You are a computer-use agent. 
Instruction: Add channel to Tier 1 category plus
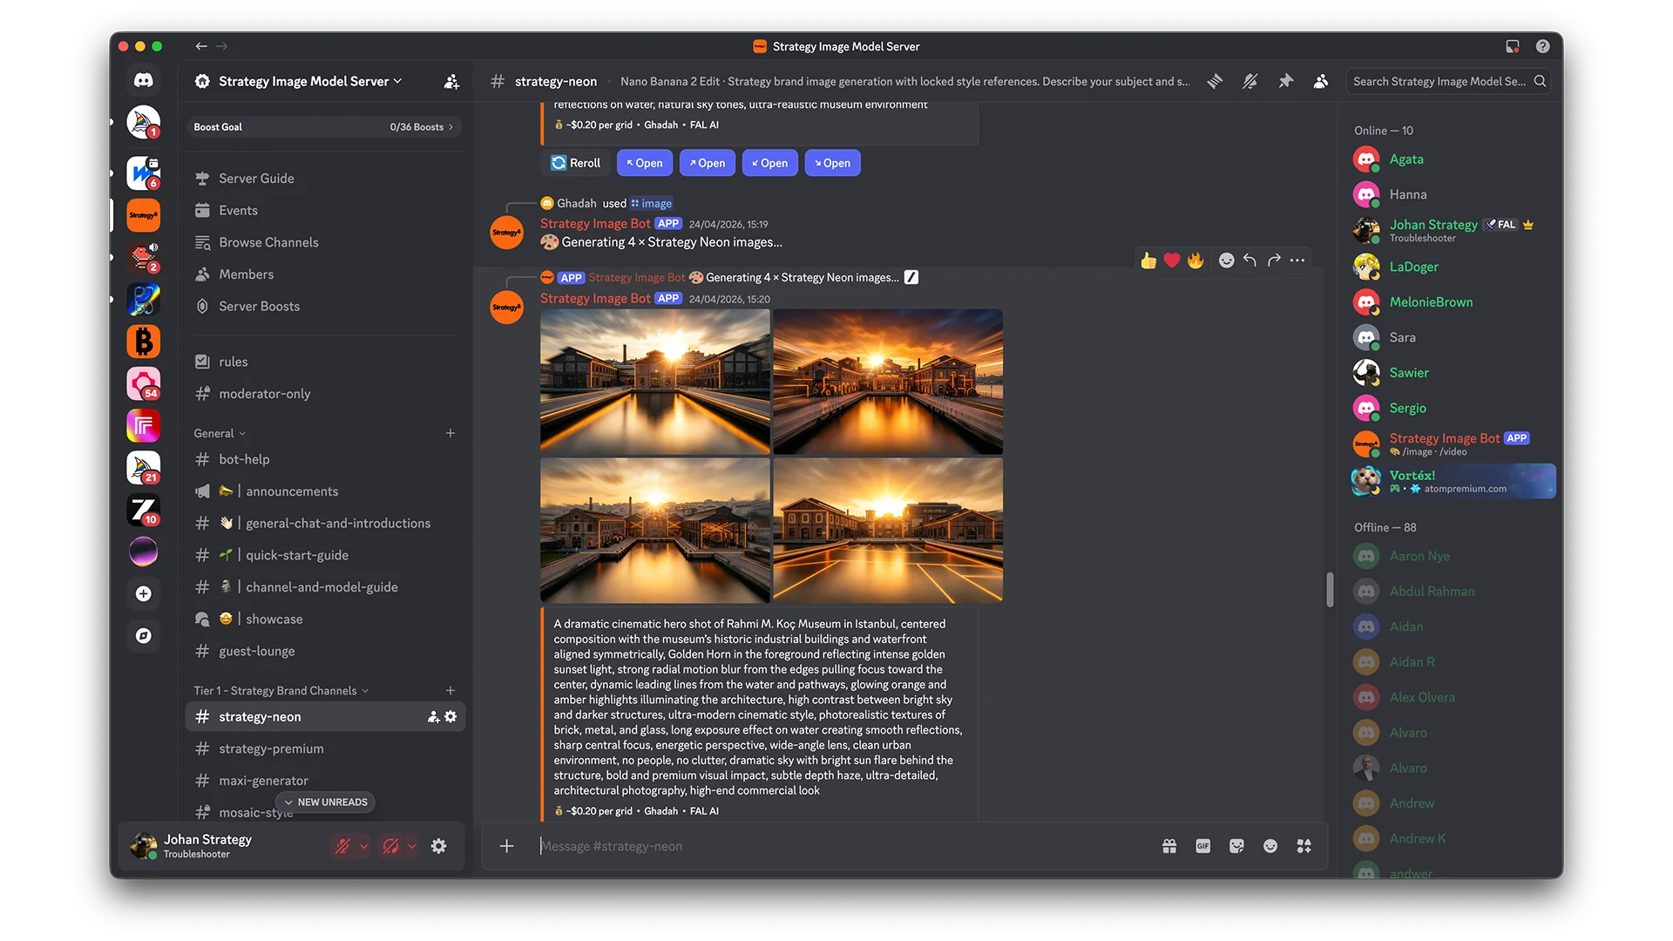click(450, 691)
